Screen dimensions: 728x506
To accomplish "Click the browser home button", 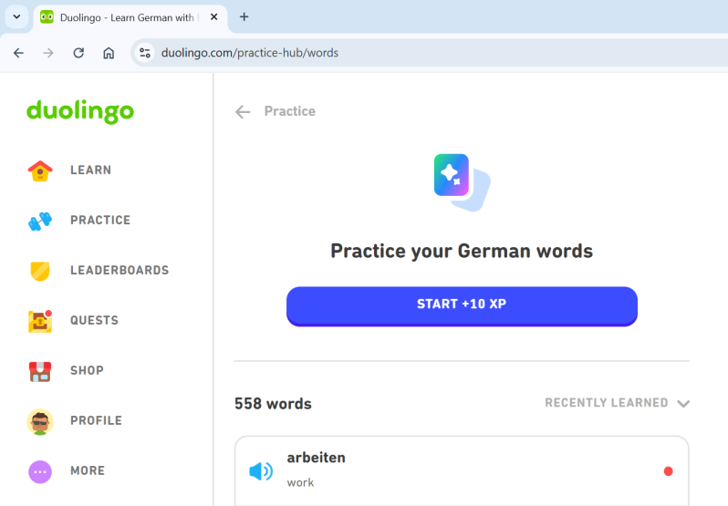I will point(109,53).
